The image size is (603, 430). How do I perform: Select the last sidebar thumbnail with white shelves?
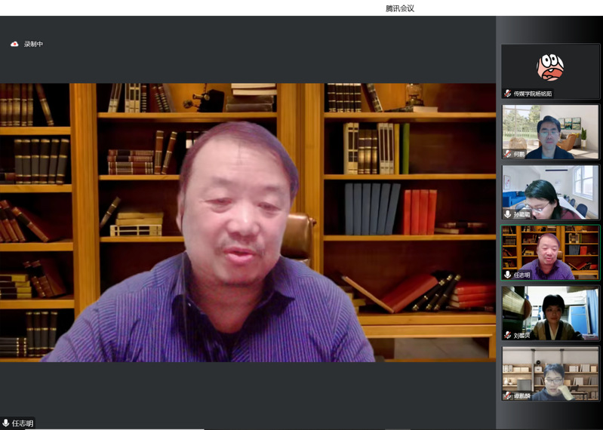tap(550, 373)
